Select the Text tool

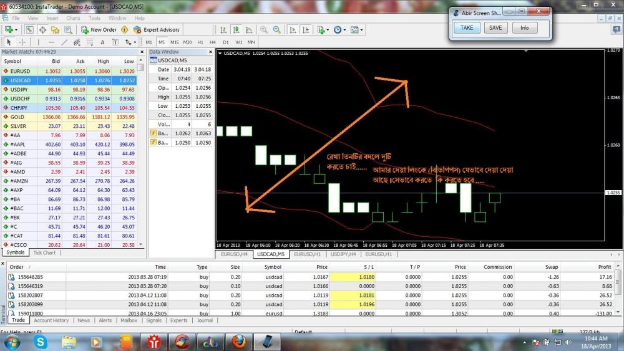[x=102, y=42]
